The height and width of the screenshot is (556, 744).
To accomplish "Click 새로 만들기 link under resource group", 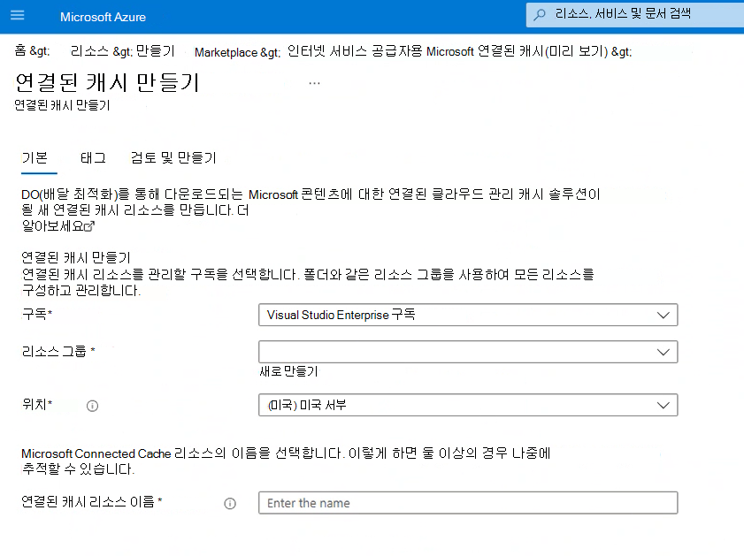I will 288,371.
